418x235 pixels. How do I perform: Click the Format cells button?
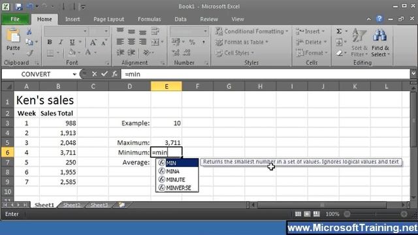[x=312, y=53]
